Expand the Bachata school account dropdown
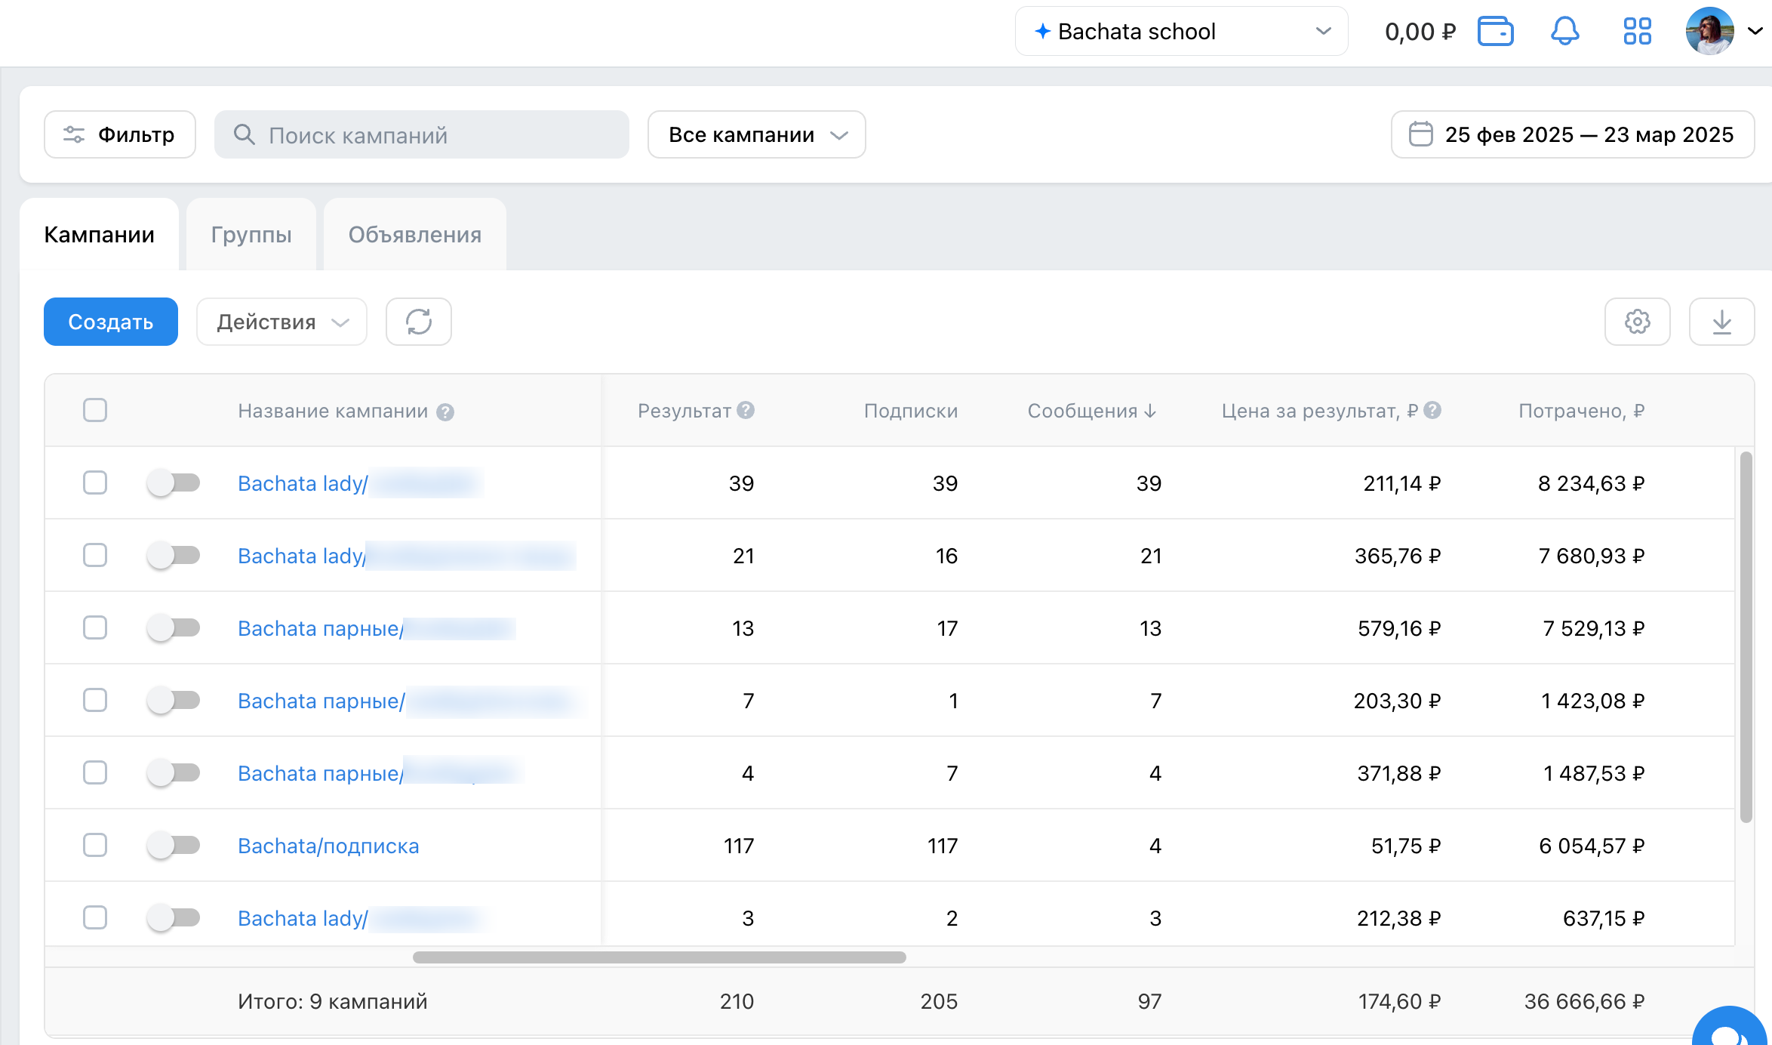Image resolution: width=1772 pixels, height=1045 pixels. (x=1181, y=31)
